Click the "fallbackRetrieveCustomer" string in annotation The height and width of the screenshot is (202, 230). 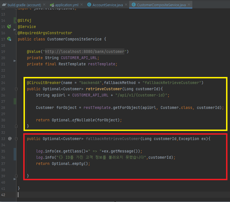172,83
